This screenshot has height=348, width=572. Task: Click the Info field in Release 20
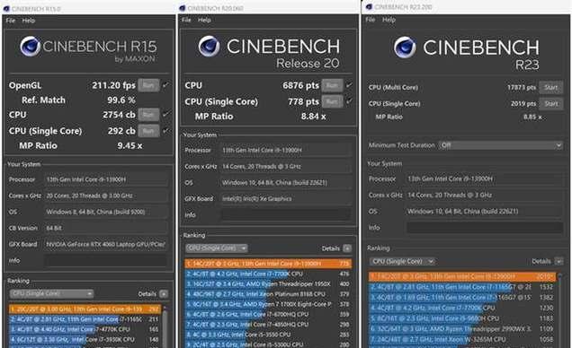point(286,215)
